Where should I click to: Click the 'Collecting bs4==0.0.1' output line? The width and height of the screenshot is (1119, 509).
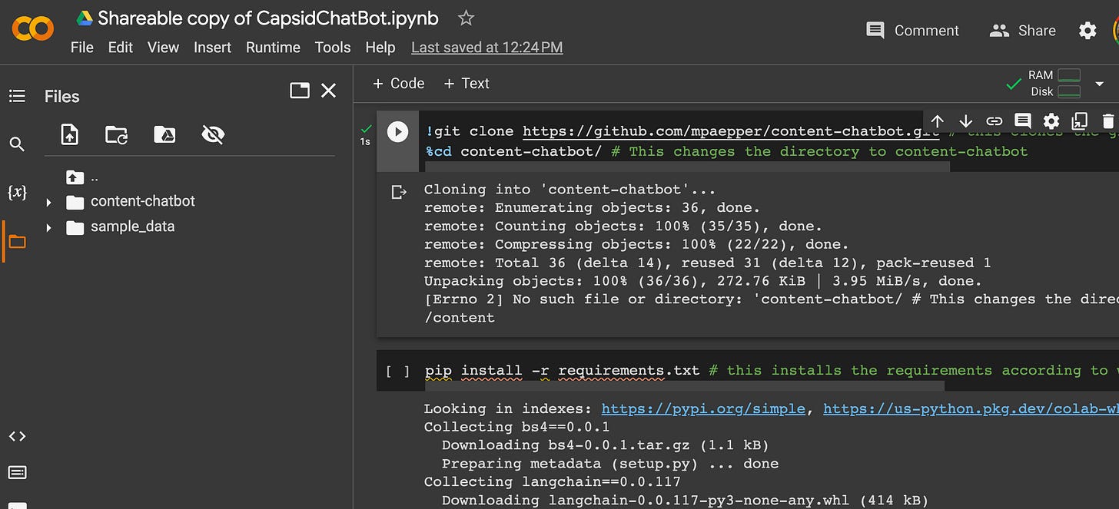pyautogui.click(x=516, y=427)
